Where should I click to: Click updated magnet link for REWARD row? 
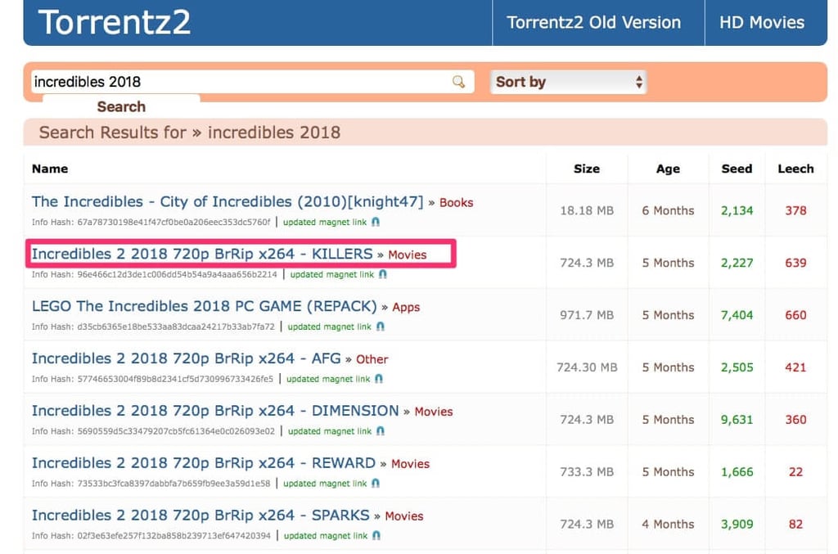[x=325, y=484]
